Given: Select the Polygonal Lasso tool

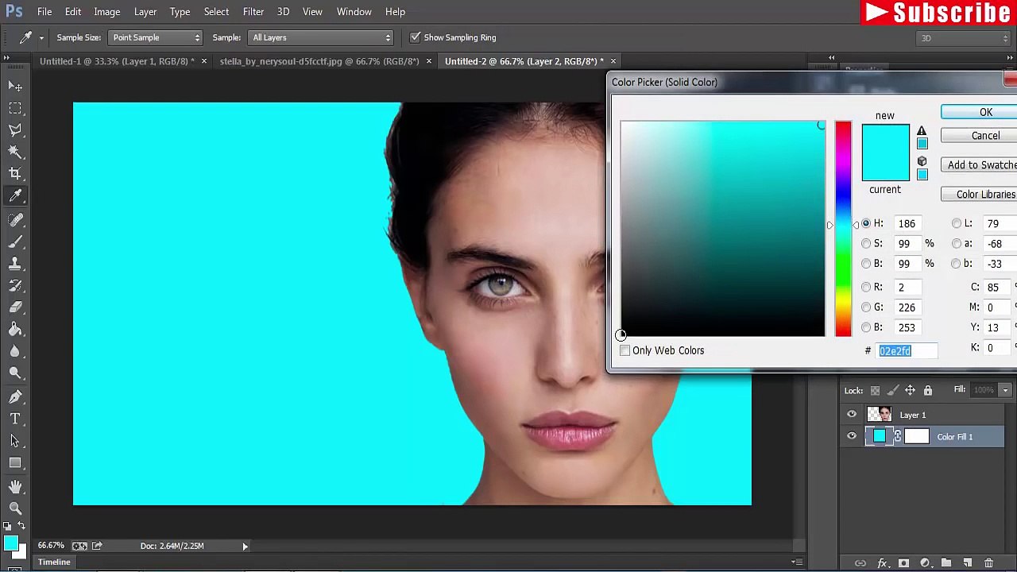Looking at the screenshot, I should pyautogui.click(x=15, y=129).
